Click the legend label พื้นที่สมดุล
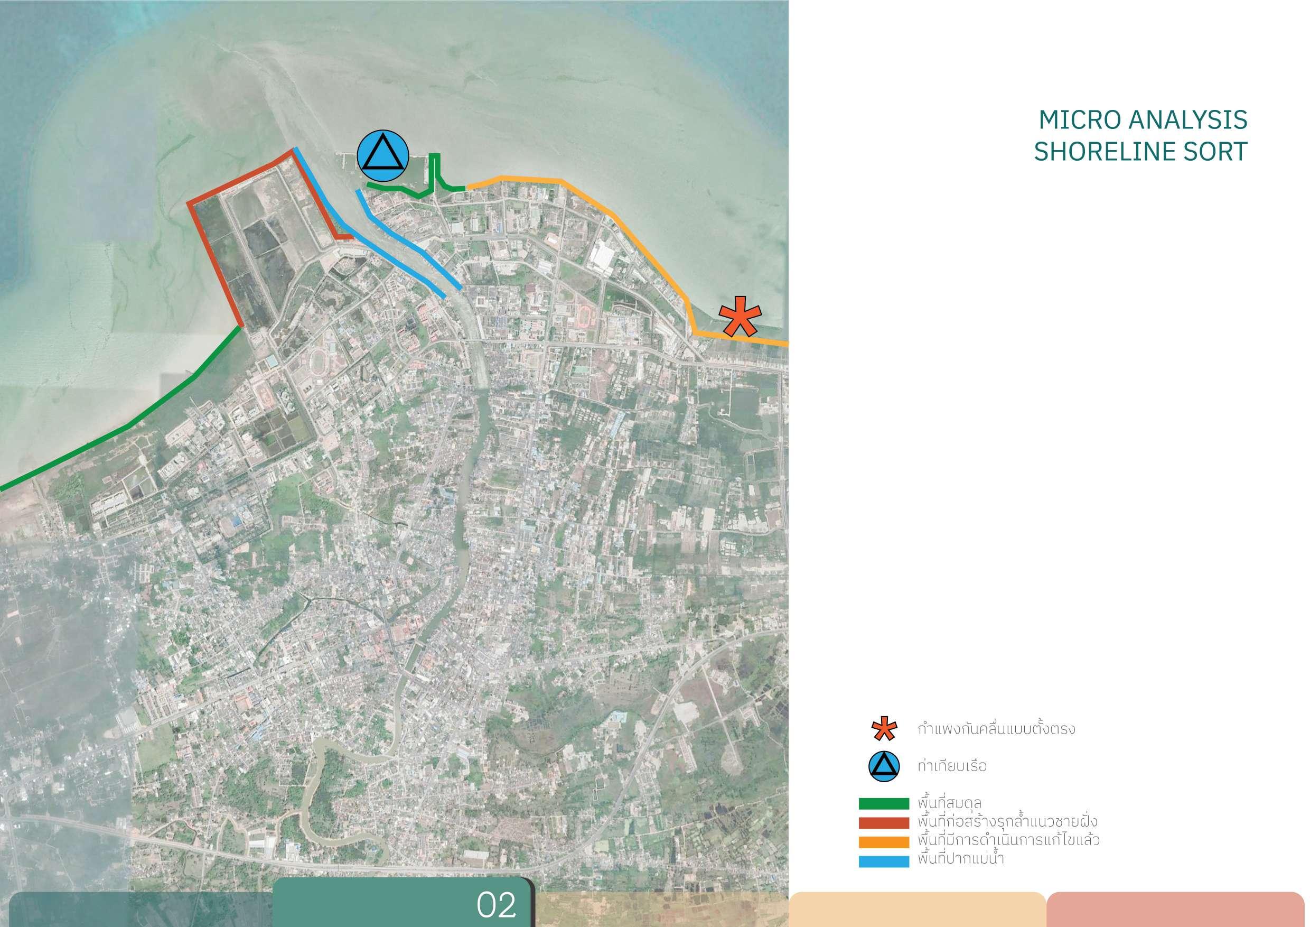 (949, 804)
